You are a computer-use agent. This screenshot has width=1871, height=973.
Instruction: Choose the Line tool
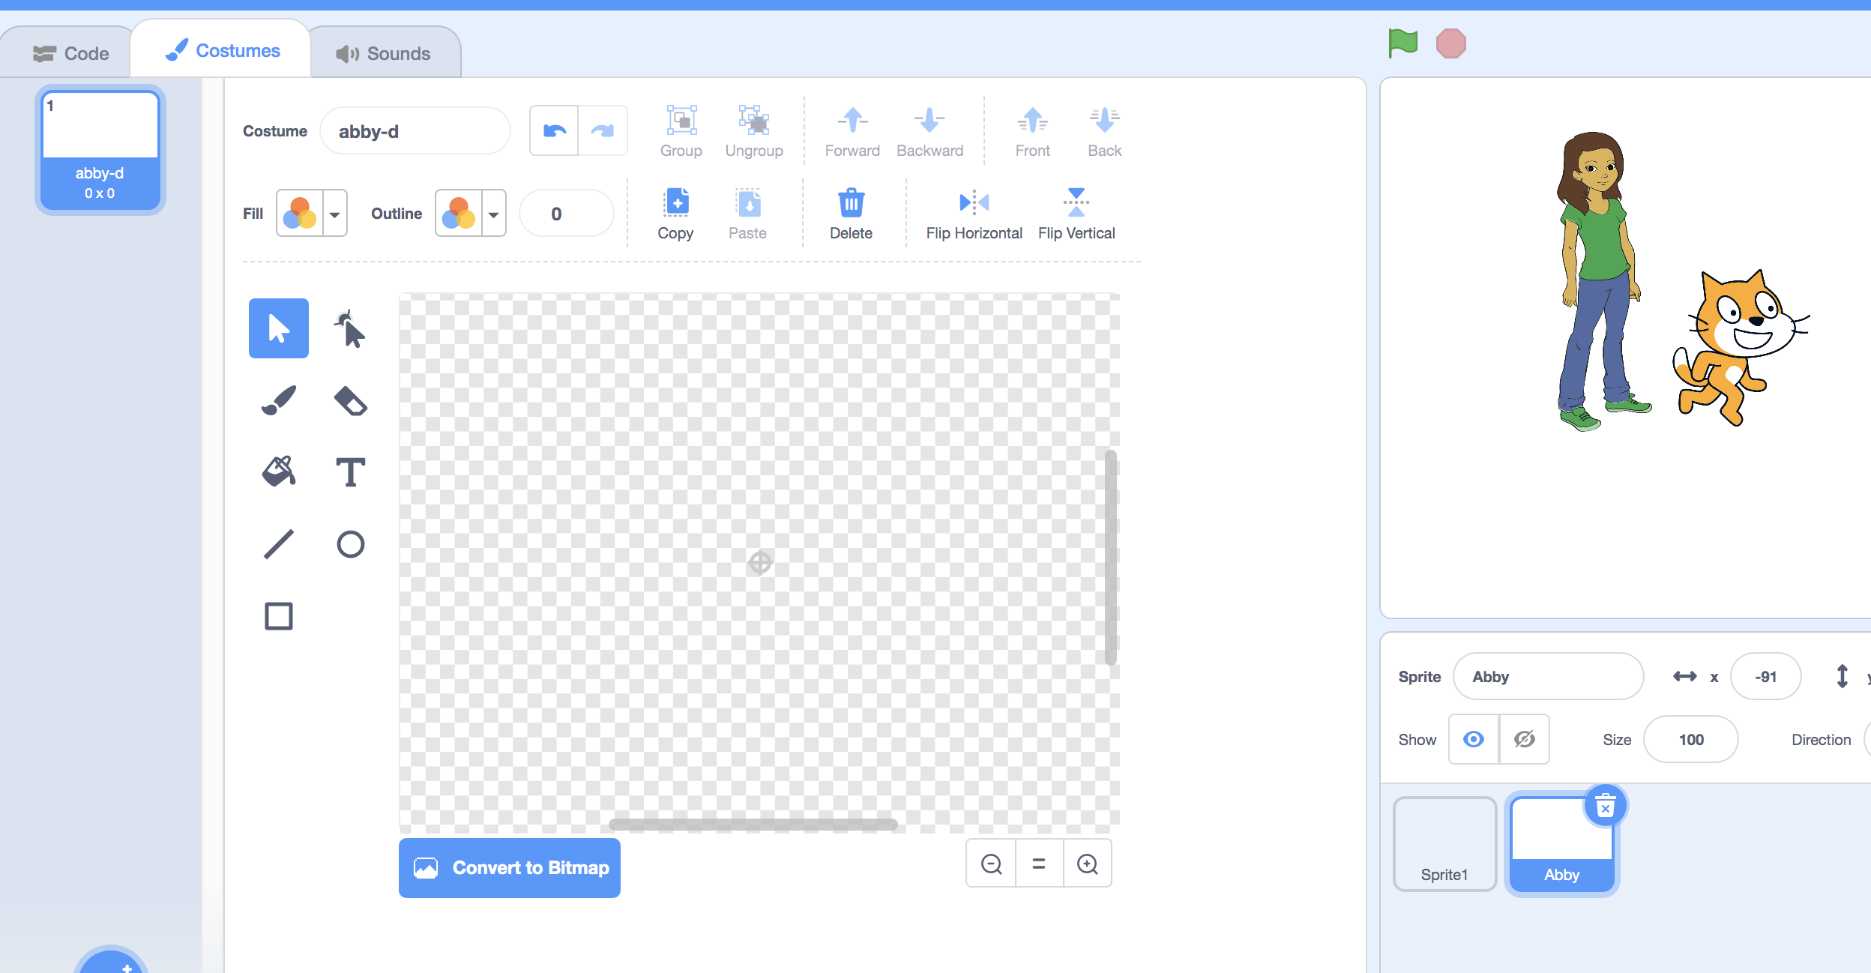tap(278, 543)
